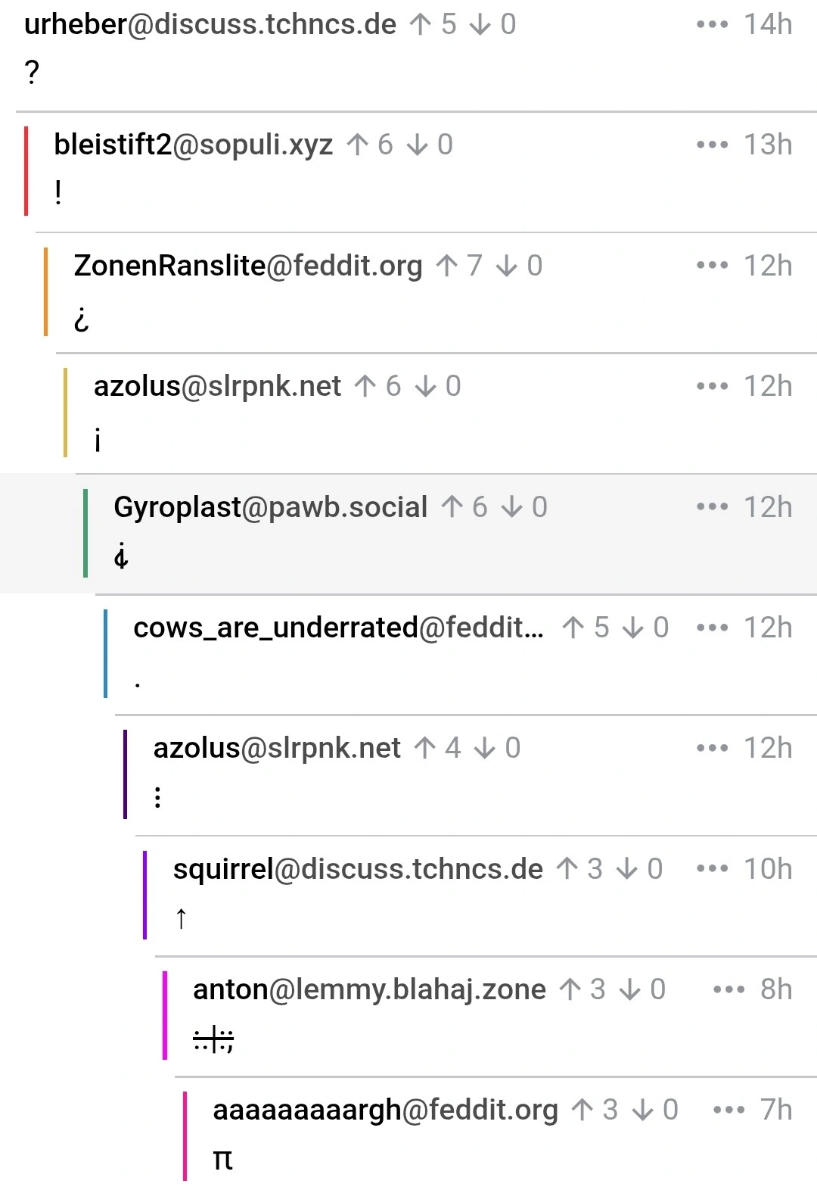Image resolution: width=817 pixels, height=1190 pixels.
Task: Open three-dot menu on Gyroplast's comment
Action: point(712,507)
